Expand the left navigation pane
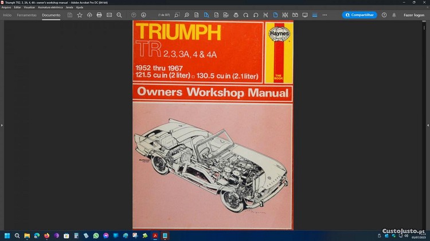The image size is (430, 241). [x=2, y=125]
